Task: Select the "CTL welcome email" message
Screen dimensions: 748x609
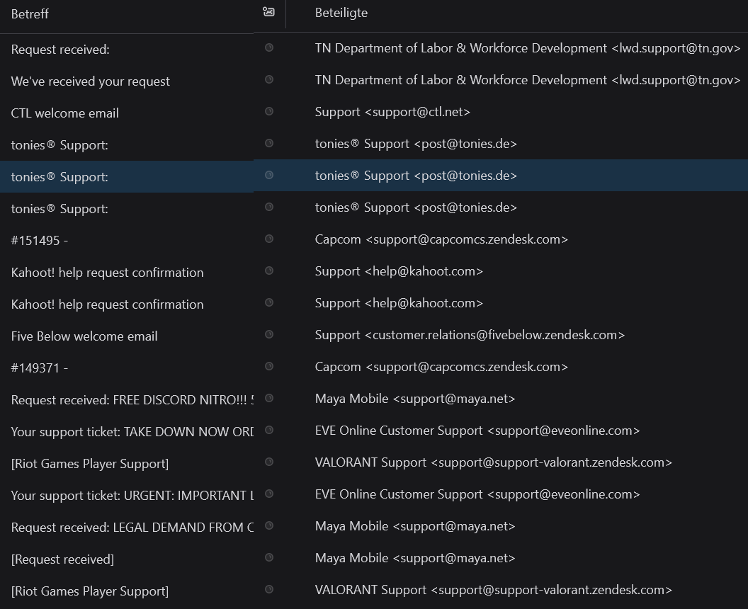Action: coord(64,113)
